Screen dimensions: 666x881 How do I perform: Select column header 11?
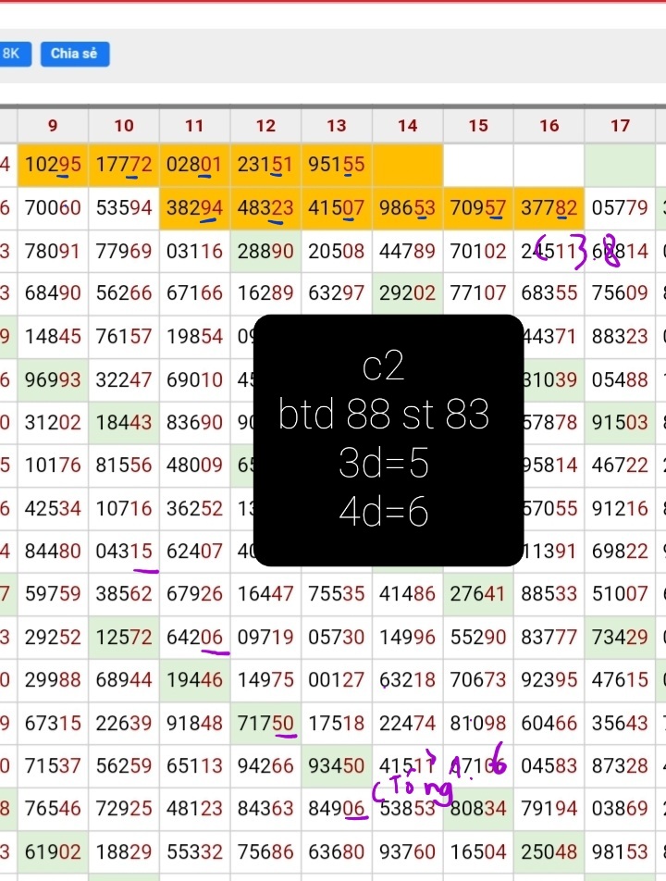point(194,125)
